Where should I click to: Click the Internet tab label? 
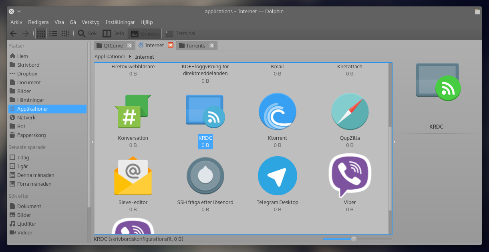(x=155, y=46)
